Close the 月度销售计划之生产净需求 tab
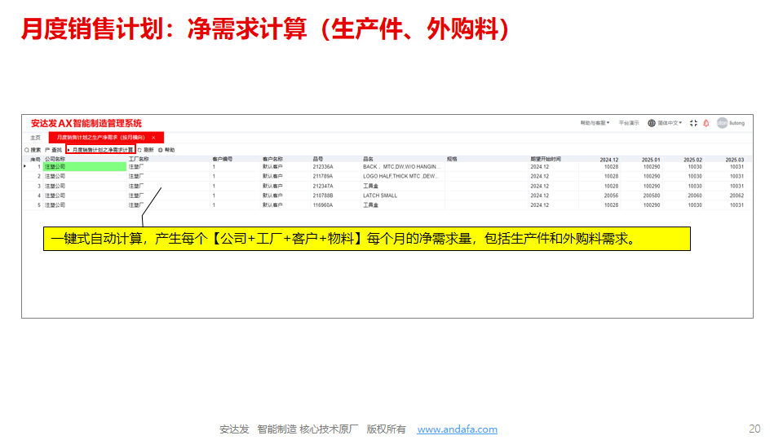This screenshot has width=783, height=440. pos(153,138)
